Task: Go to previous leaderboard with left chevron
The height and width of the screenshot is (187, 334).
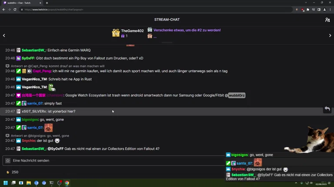Action: click(4, 35)
